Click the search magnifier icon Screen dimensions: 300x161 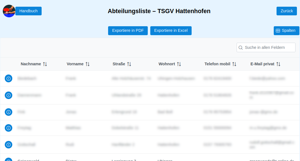pyautogui.click(x=241, y=48)
